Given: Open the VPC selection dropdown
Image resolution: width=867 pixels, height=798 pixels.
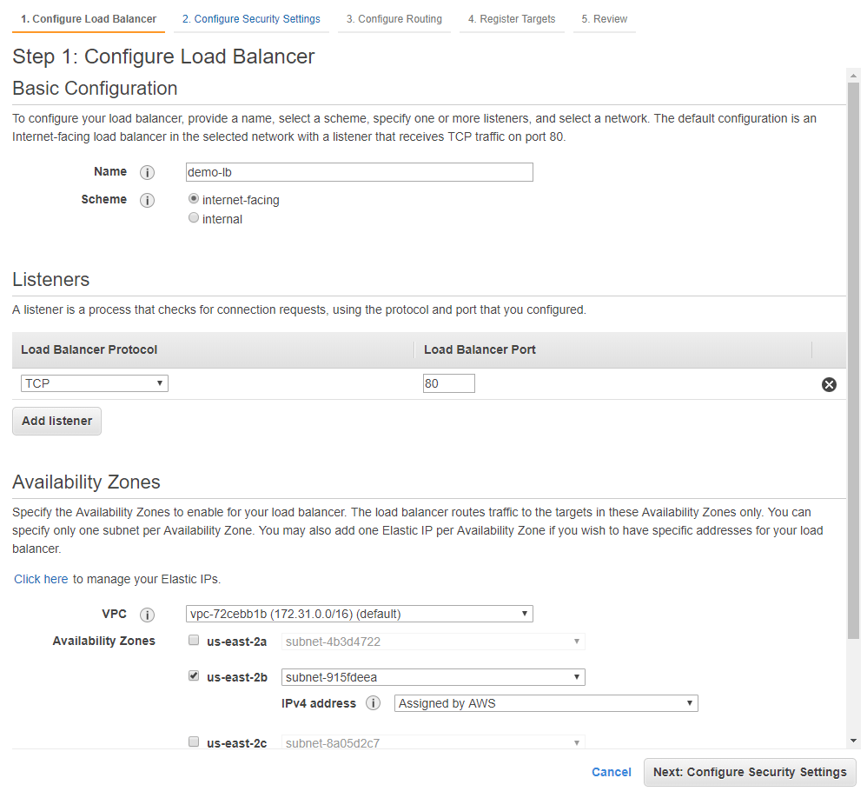Looking at the screenshot, I should click(359, 614).
